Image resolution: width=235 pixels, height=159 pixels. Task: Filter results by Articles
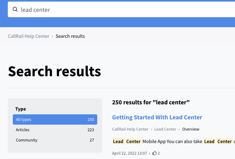(x=55, y=130)
